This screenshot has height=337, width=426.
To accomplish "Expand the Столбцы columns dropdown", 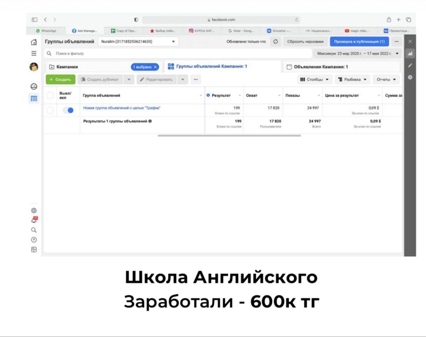I will [314, 79].
